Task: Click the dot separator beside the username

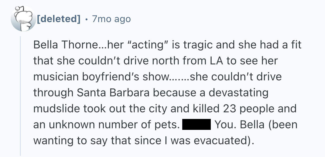Action: tap(85, 19)
